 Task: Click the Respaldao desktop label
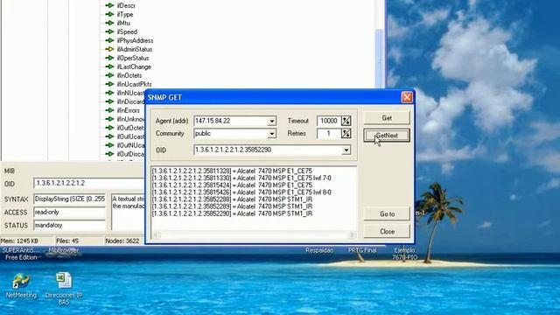(319, 250)
